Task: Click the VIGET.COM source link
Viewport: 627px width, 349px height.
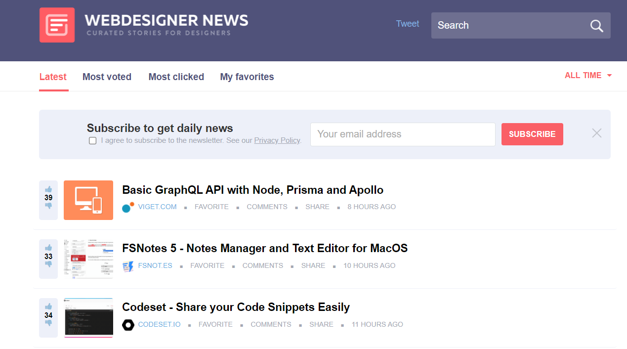Action: coord(157,207)
